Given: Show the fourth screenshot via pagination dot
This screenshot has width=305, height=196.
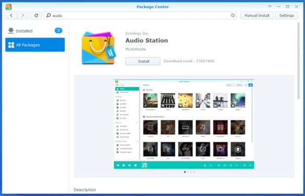Looking at the screenshot, I should pos(194,172).
